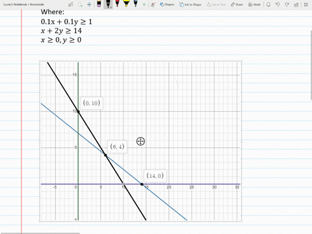Open black pen options dropdown arrow
The height and width of the screenshot is (234, 312).
110,7
